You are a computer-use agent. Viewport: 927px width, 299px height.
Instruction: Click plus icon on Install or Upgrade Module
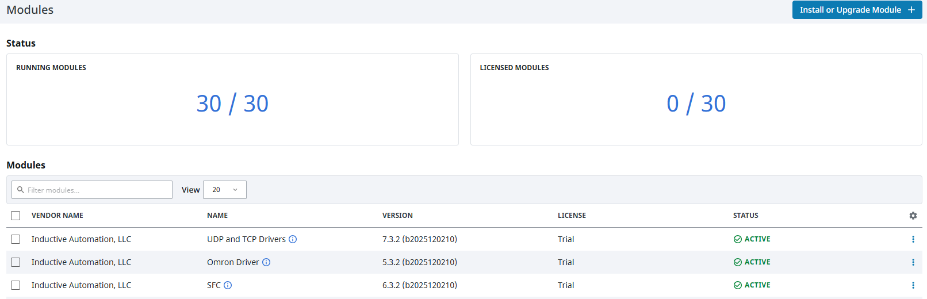(x=911, y=10)
